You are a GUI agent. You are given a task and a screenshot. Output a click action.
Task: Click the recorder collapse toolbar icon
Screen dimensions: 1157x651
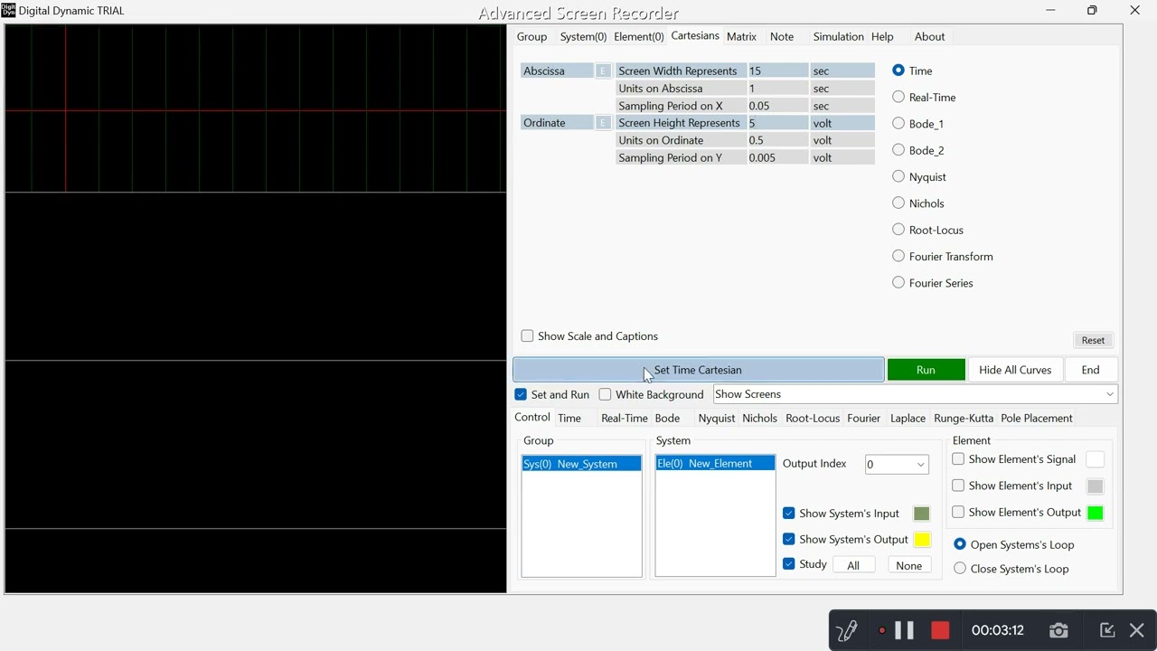[1107, 630]
